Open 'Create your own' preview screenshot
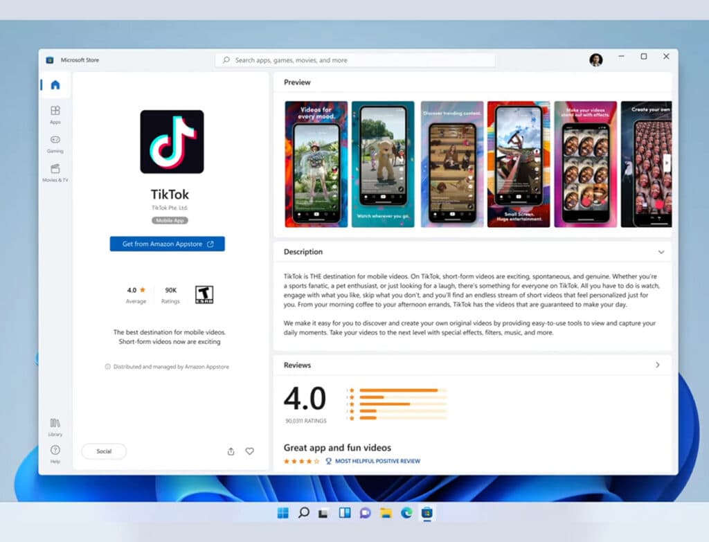The height and width of the screenshot is (542, 709). tap(646, 164)
